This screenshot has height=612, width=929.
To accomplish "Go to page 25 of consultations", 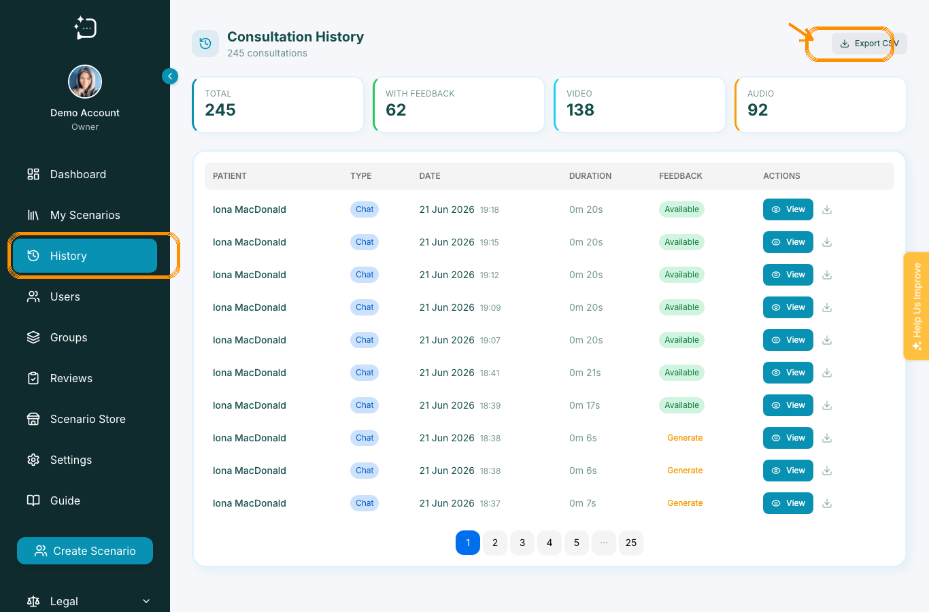I will (x=631, y=543).
